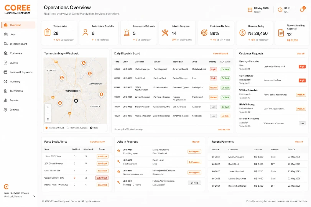Click N$ 28,450 revenue value
Image resolution: width=311 pixels, height=207 pixels.
click(258, 33)
